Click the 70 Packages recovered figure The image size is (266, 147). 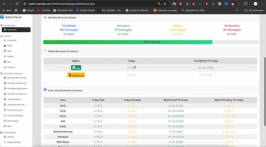tap(123, 30)
